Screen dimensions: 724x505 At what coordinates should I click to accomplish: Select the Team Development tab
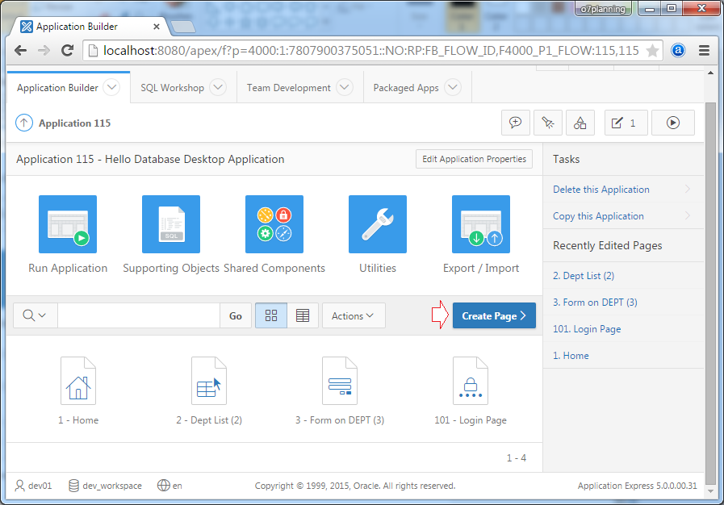coord(300,88)
